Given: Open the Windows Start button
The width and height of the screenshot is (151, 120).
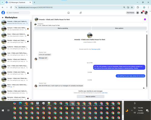Looking at the screenshot, I should point(3,110).
